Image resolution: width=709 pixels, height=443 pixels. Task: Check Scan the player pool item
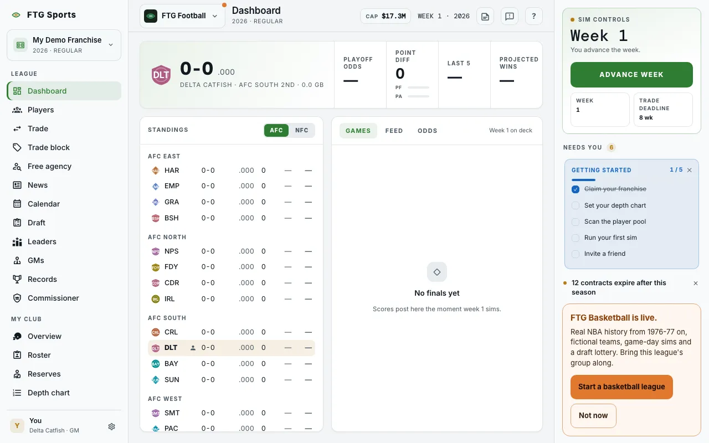[576, 221]
